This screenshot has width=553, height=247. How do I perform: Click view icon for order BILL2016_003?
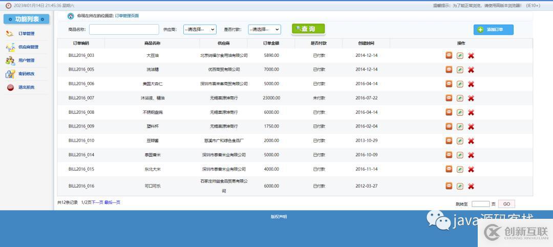tap(449, 55)
